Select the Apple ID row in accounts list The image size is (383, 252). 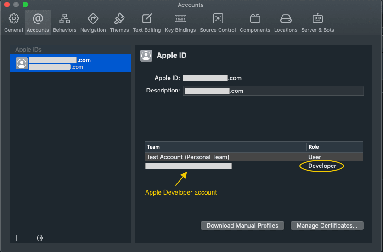point(70,63)
